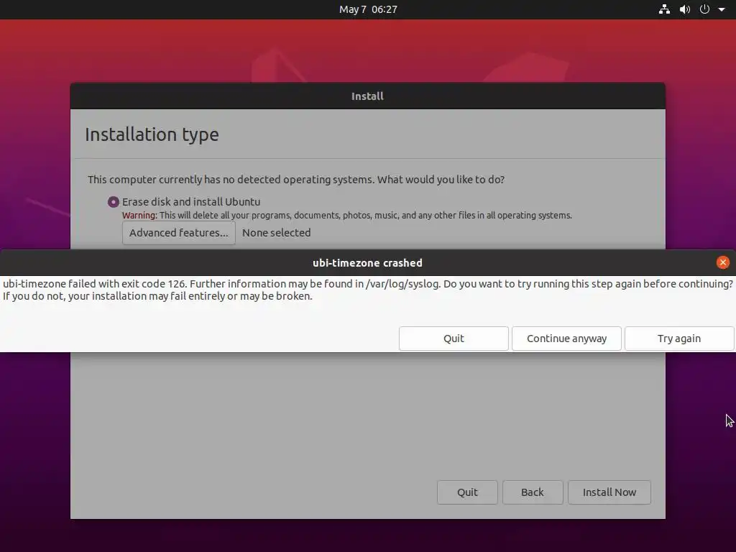Close the ubi-timezone crashed dialog

tap(723, 262)
